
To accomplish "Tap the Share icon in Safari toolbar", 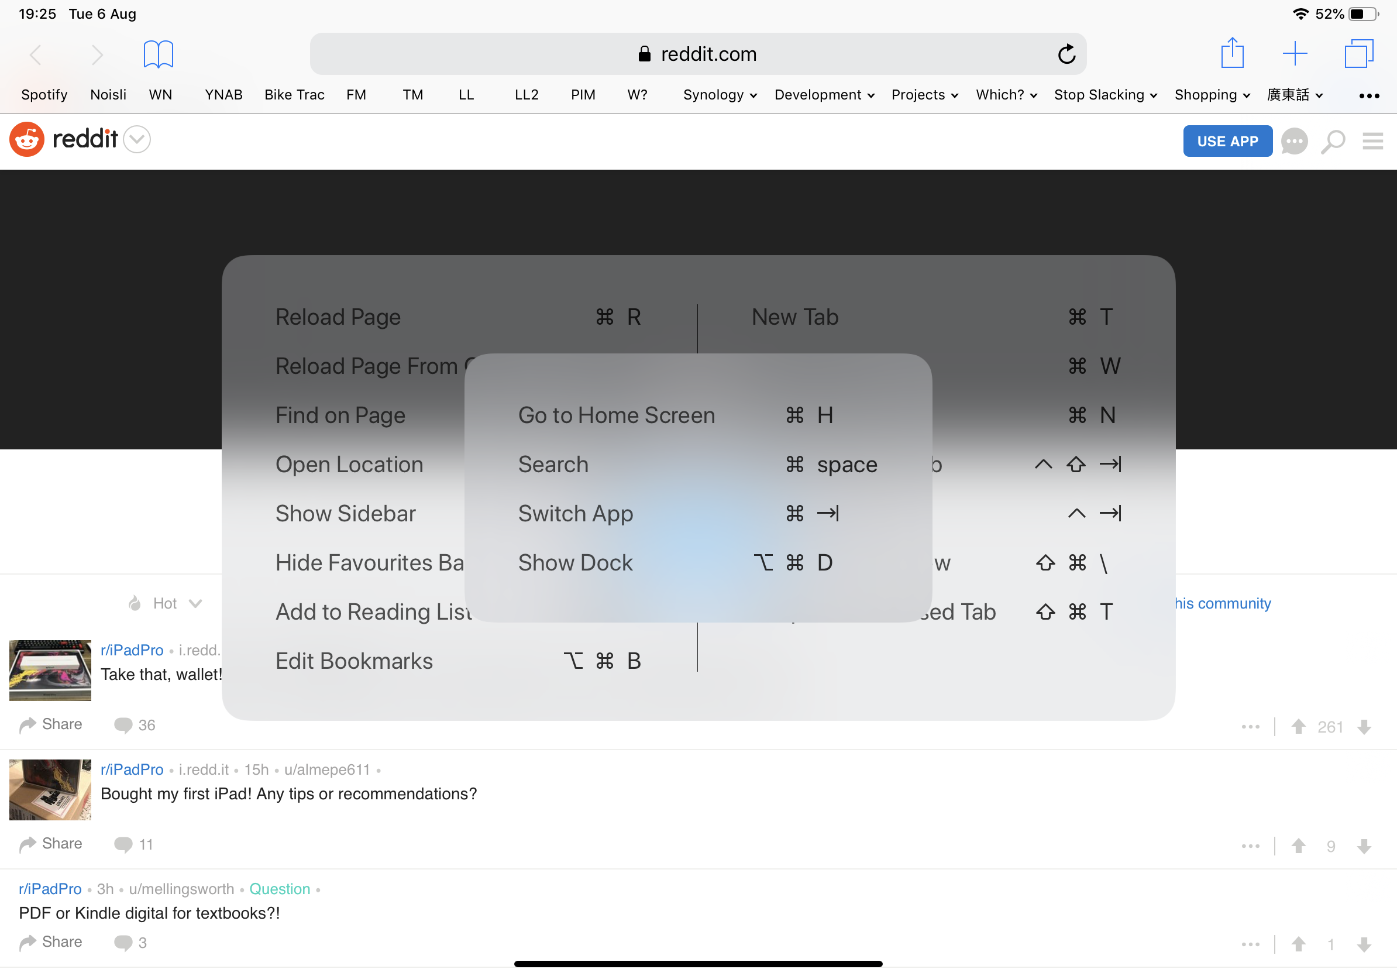I will [x=1232, y=54].
